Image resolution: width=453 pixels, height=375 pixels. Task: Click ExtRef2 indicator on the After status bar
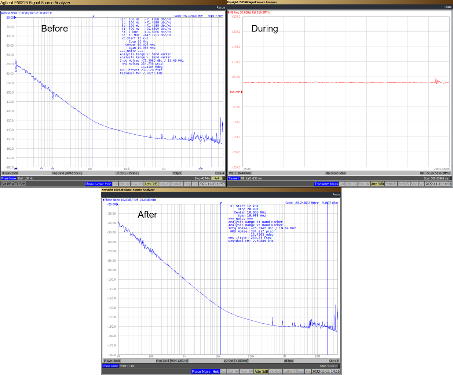[289, 372]
